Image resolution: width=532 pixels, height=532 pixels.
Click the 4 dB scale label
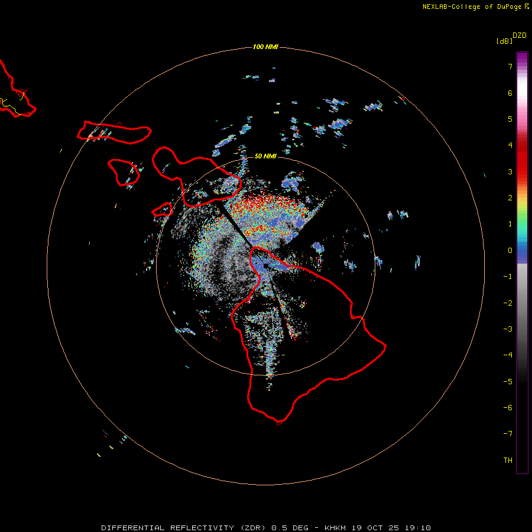[x=510, y=145]
